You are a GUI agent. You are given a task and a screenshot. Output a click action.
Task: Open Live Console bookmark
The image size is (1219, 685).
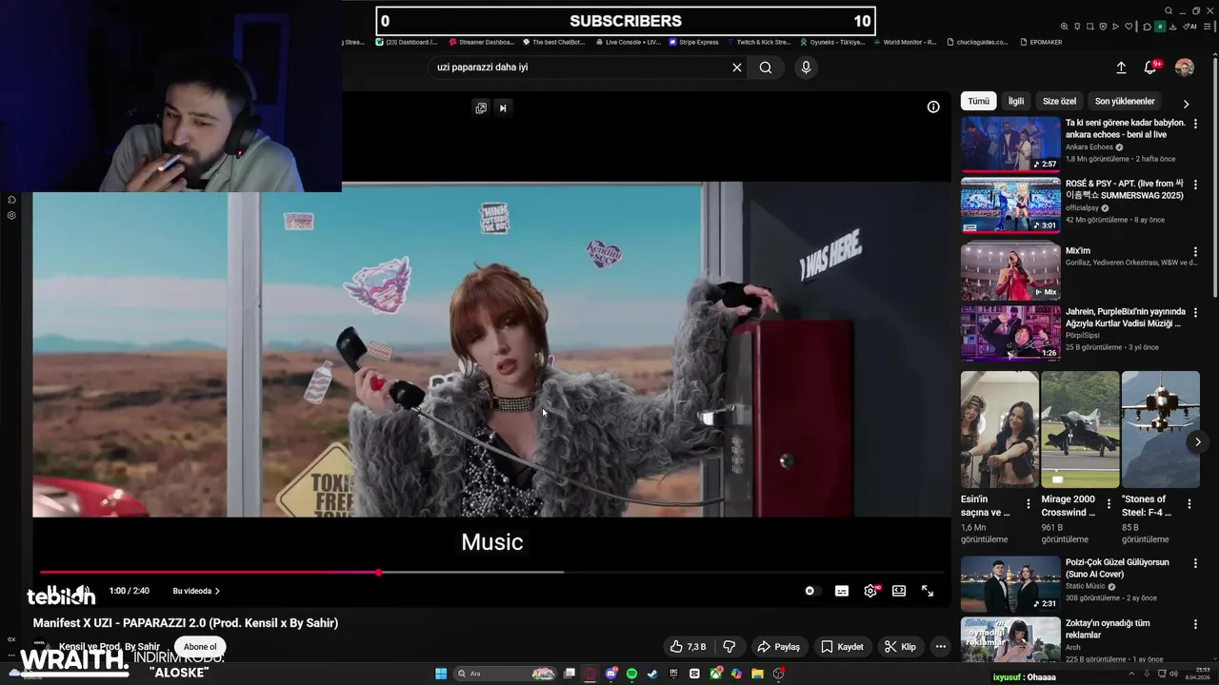[628, 42]
